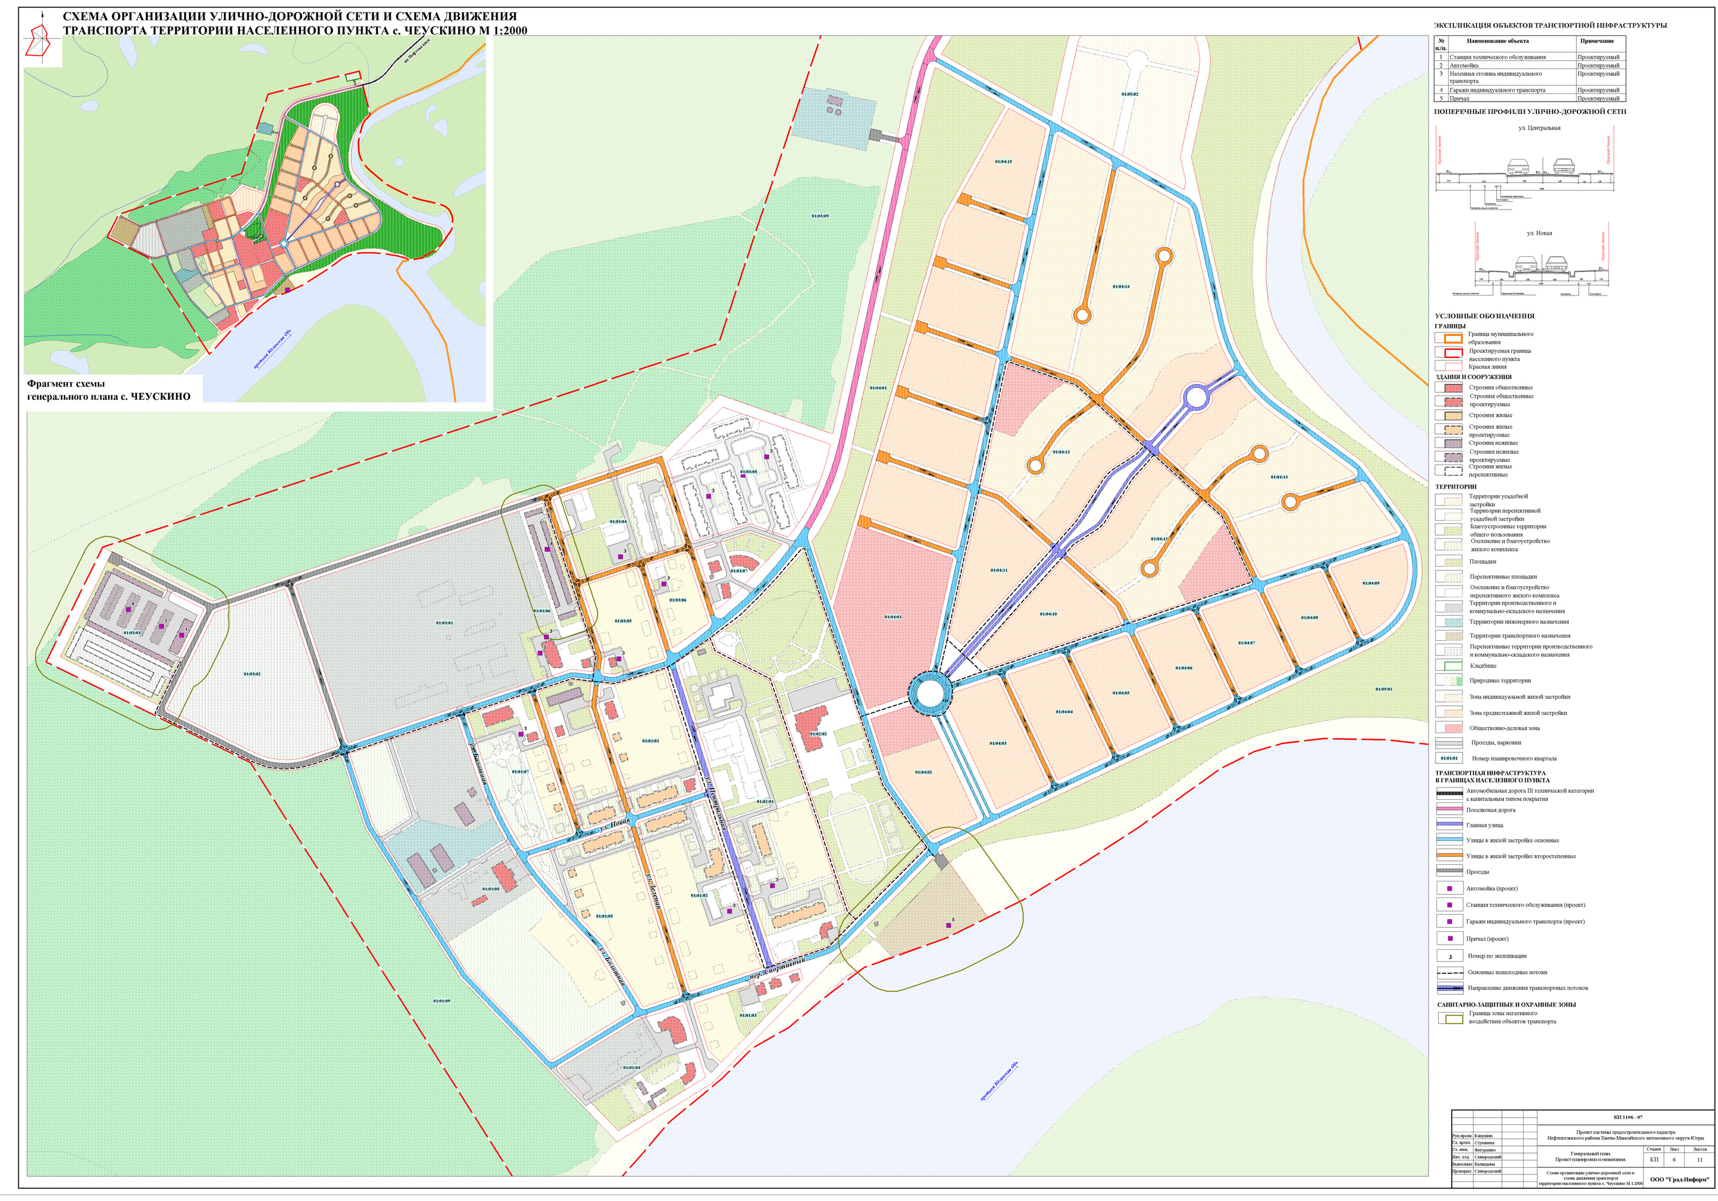The image size is (1718, 1201).
Task: Click the 'Строения общественные' red hatched legend swatch
Action: [1448, 388]
